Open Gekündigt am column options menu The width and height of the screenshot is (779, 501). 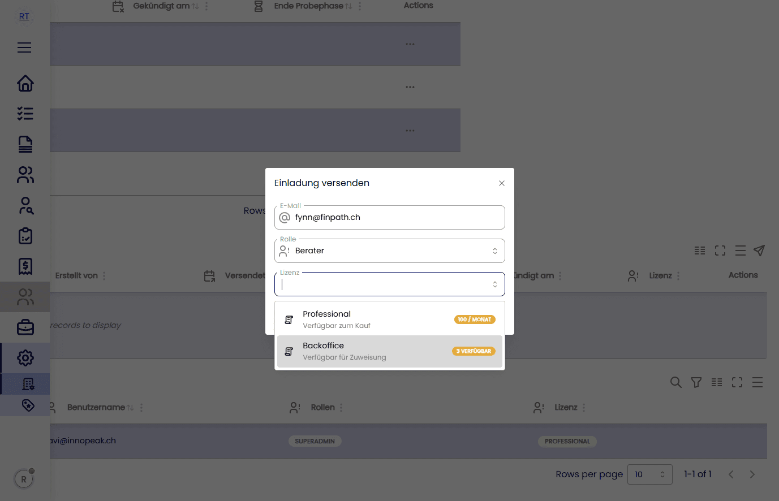206,6
